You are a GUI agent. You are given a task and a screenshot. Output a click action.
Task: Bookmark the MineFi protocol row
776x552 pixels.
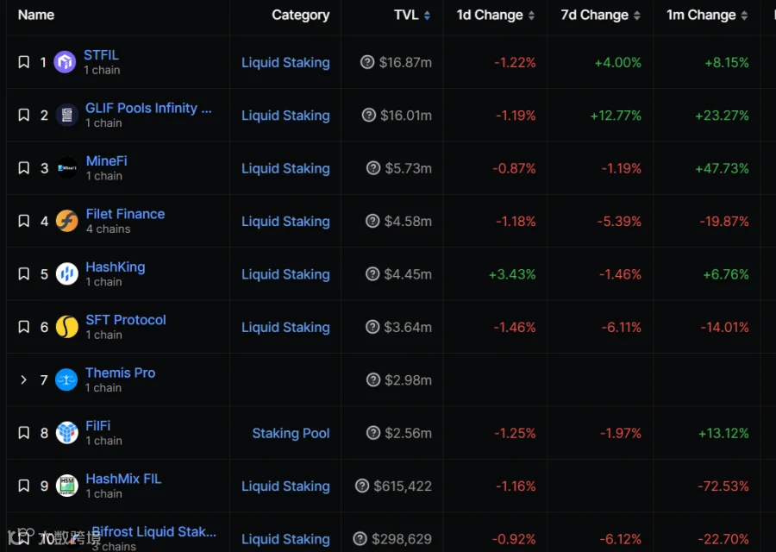tap(23, 168)
